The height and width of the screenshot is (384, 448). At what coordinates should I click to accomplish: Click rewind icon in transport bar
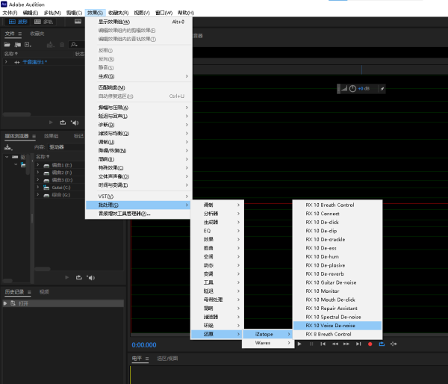[x=334, y=344]
